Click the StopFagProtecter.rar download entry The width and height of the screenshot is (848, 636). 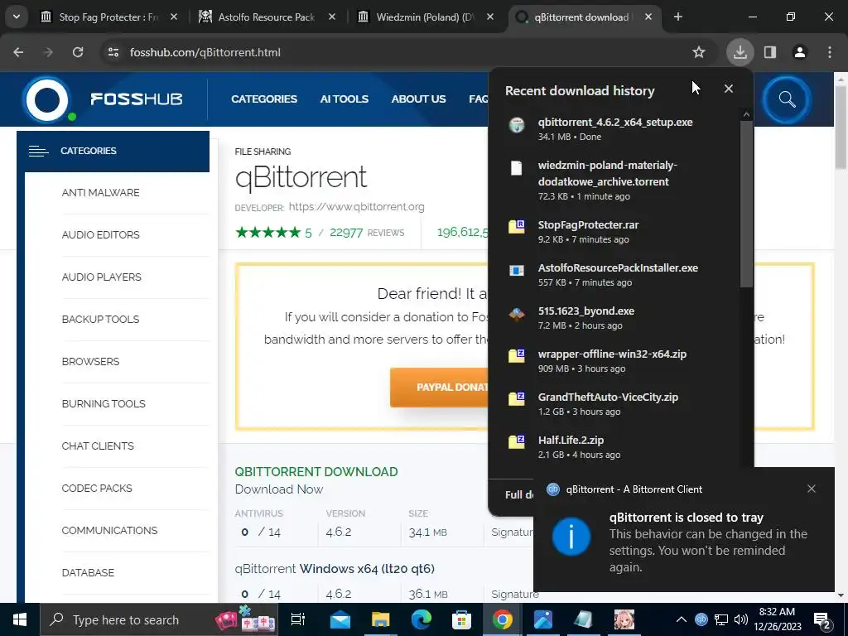pos(614,232)
